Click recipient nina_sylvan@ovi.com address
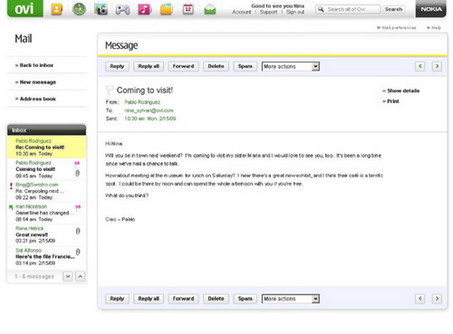This screenshot has height=334, width=453. click(x=149, y=110)
